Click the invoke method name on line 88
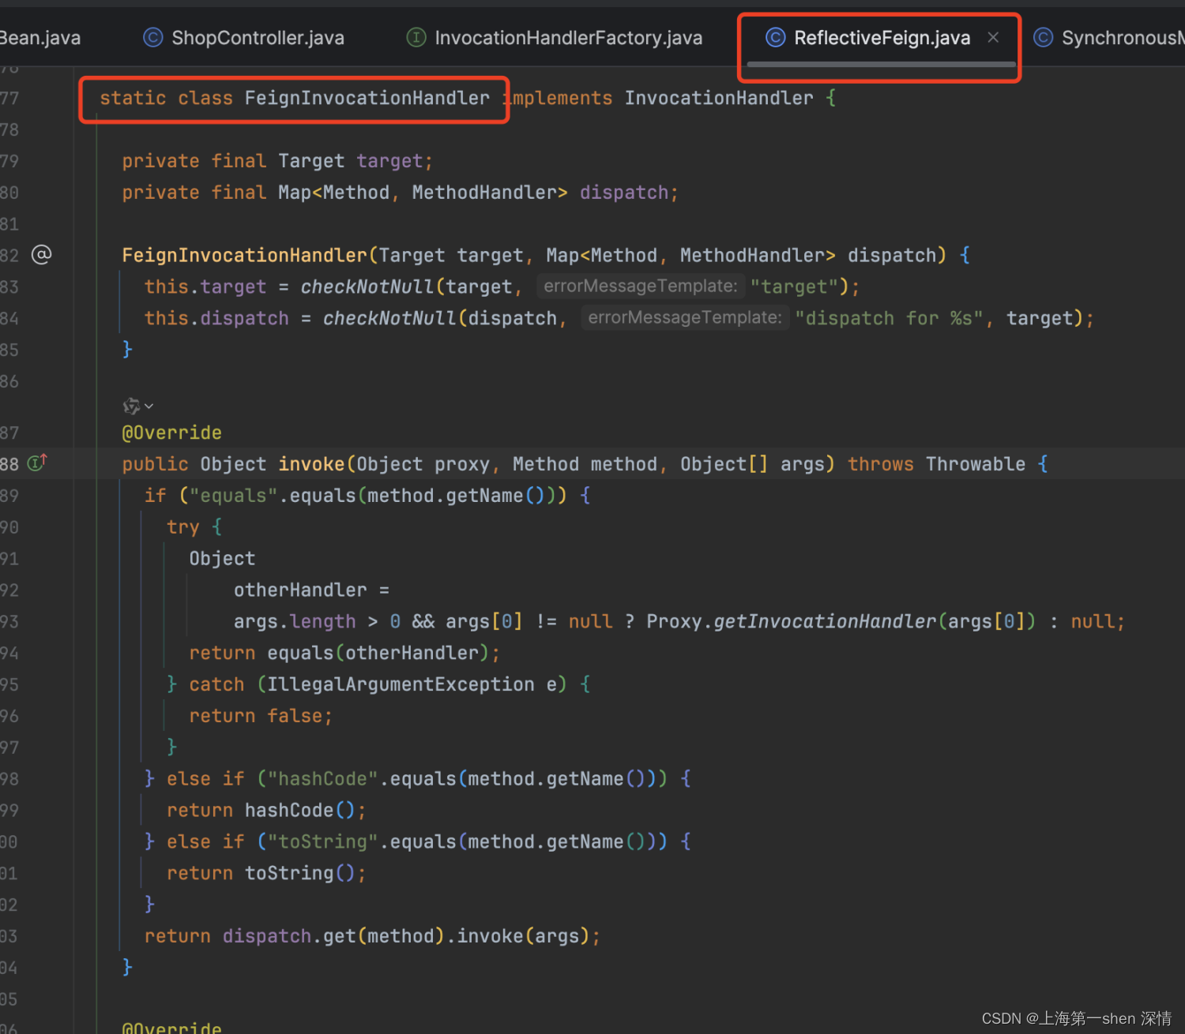Screen dimensions: 1185x1034 coord(311,464)
